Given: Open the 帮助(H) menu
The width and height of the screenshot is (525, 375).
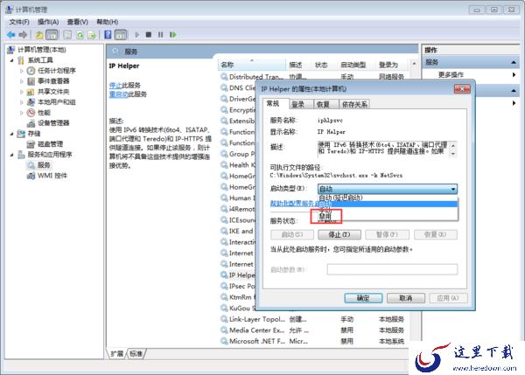Looking at the screenshot, I should point(107,22).
